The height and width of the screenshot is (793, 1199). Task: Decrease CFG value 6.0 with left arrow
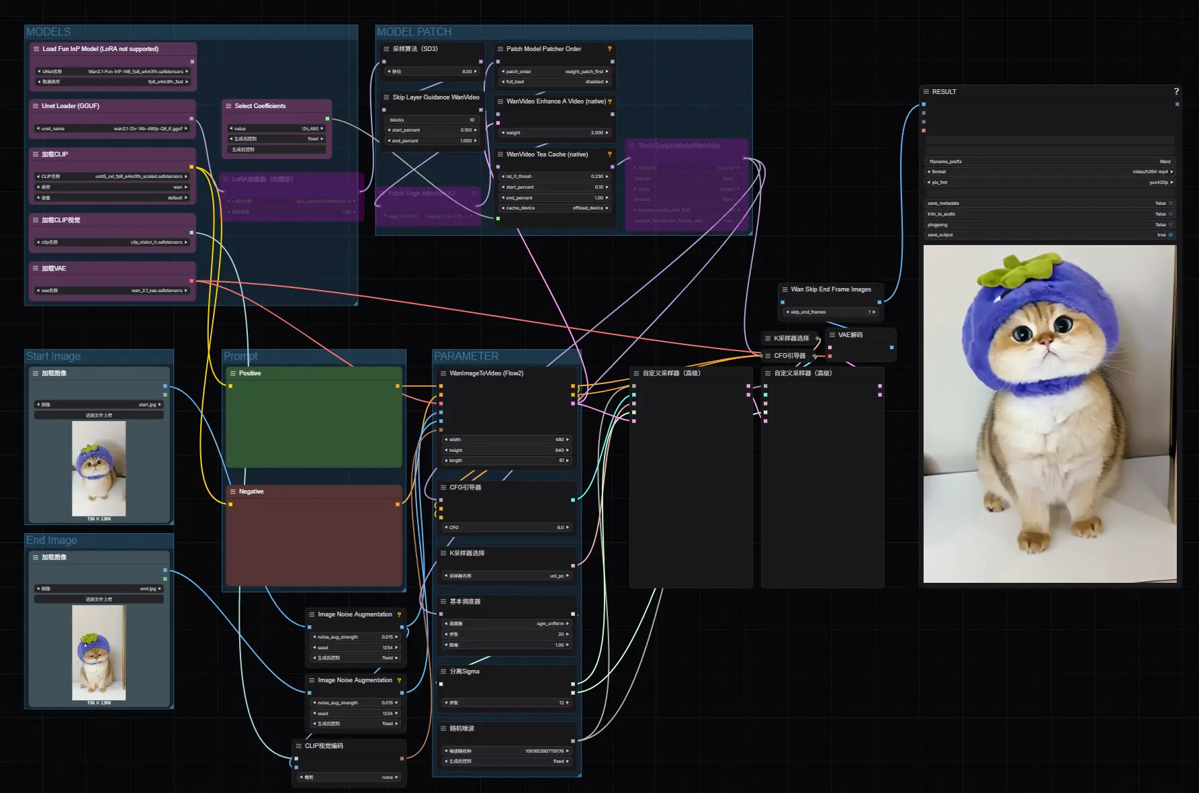point(446,528)
